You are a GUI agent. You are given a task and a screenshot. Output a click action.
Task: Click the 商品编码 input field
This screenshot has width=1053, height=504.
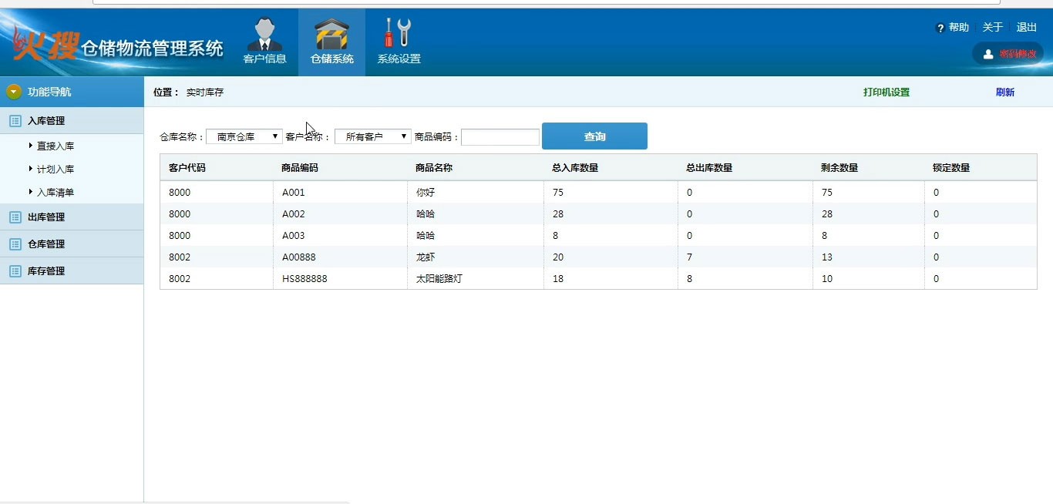(x=500, y=137)
